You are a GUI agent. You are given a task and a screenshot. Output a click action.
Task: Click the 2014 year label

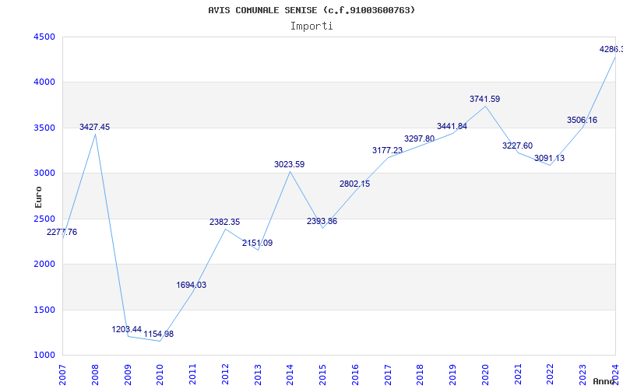[290, 375]
